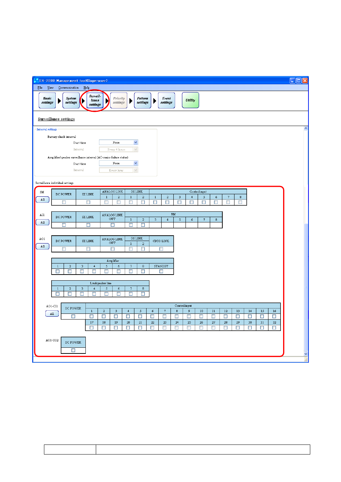Click scrollbar down arrow
The image size is (341, 482).
(x=306, y=354)
